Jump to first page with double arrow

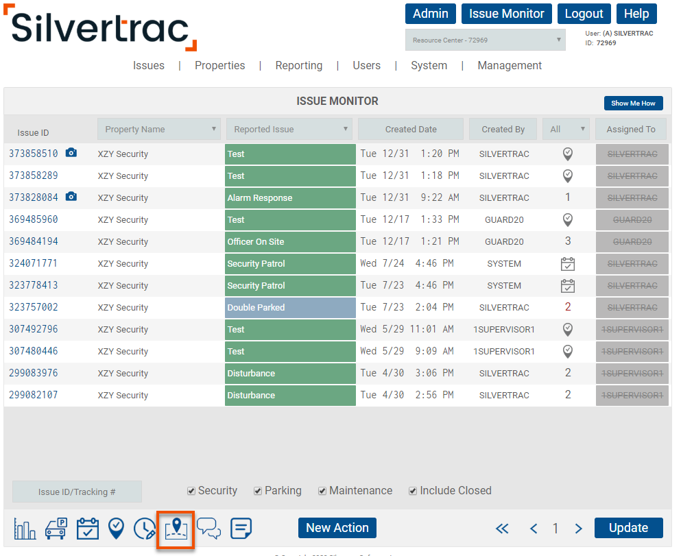(x=502, y=529)
